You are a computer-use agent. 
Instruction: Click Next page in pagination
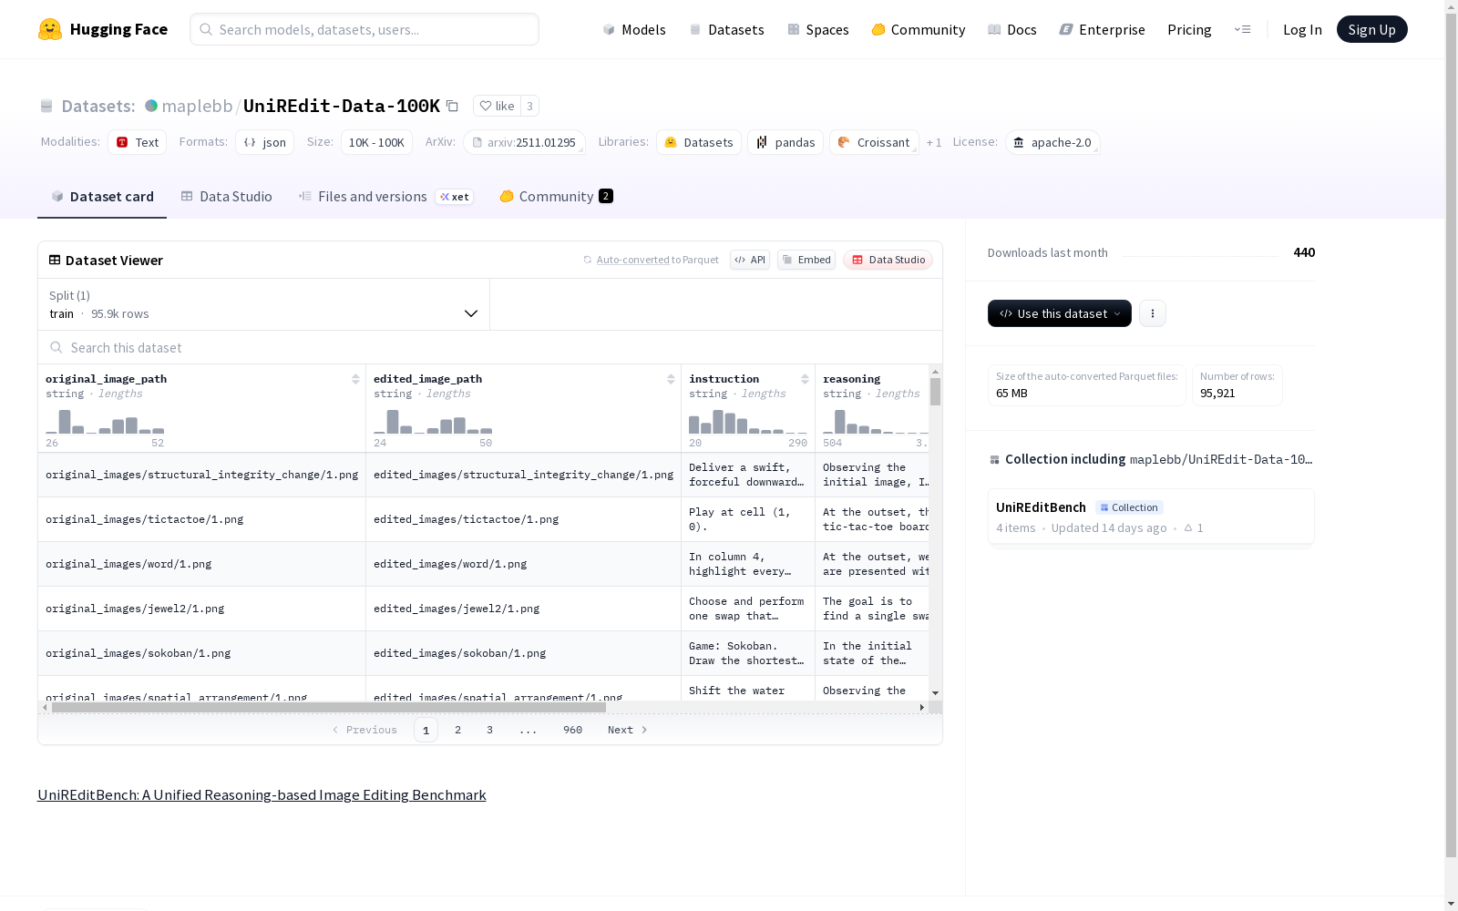(628, 730)
